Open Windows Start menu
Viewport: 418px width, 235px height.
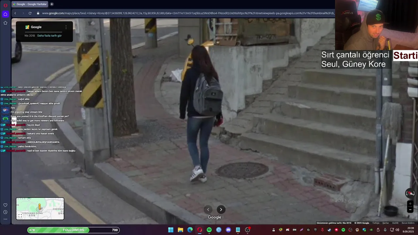[x=171, y=230]
